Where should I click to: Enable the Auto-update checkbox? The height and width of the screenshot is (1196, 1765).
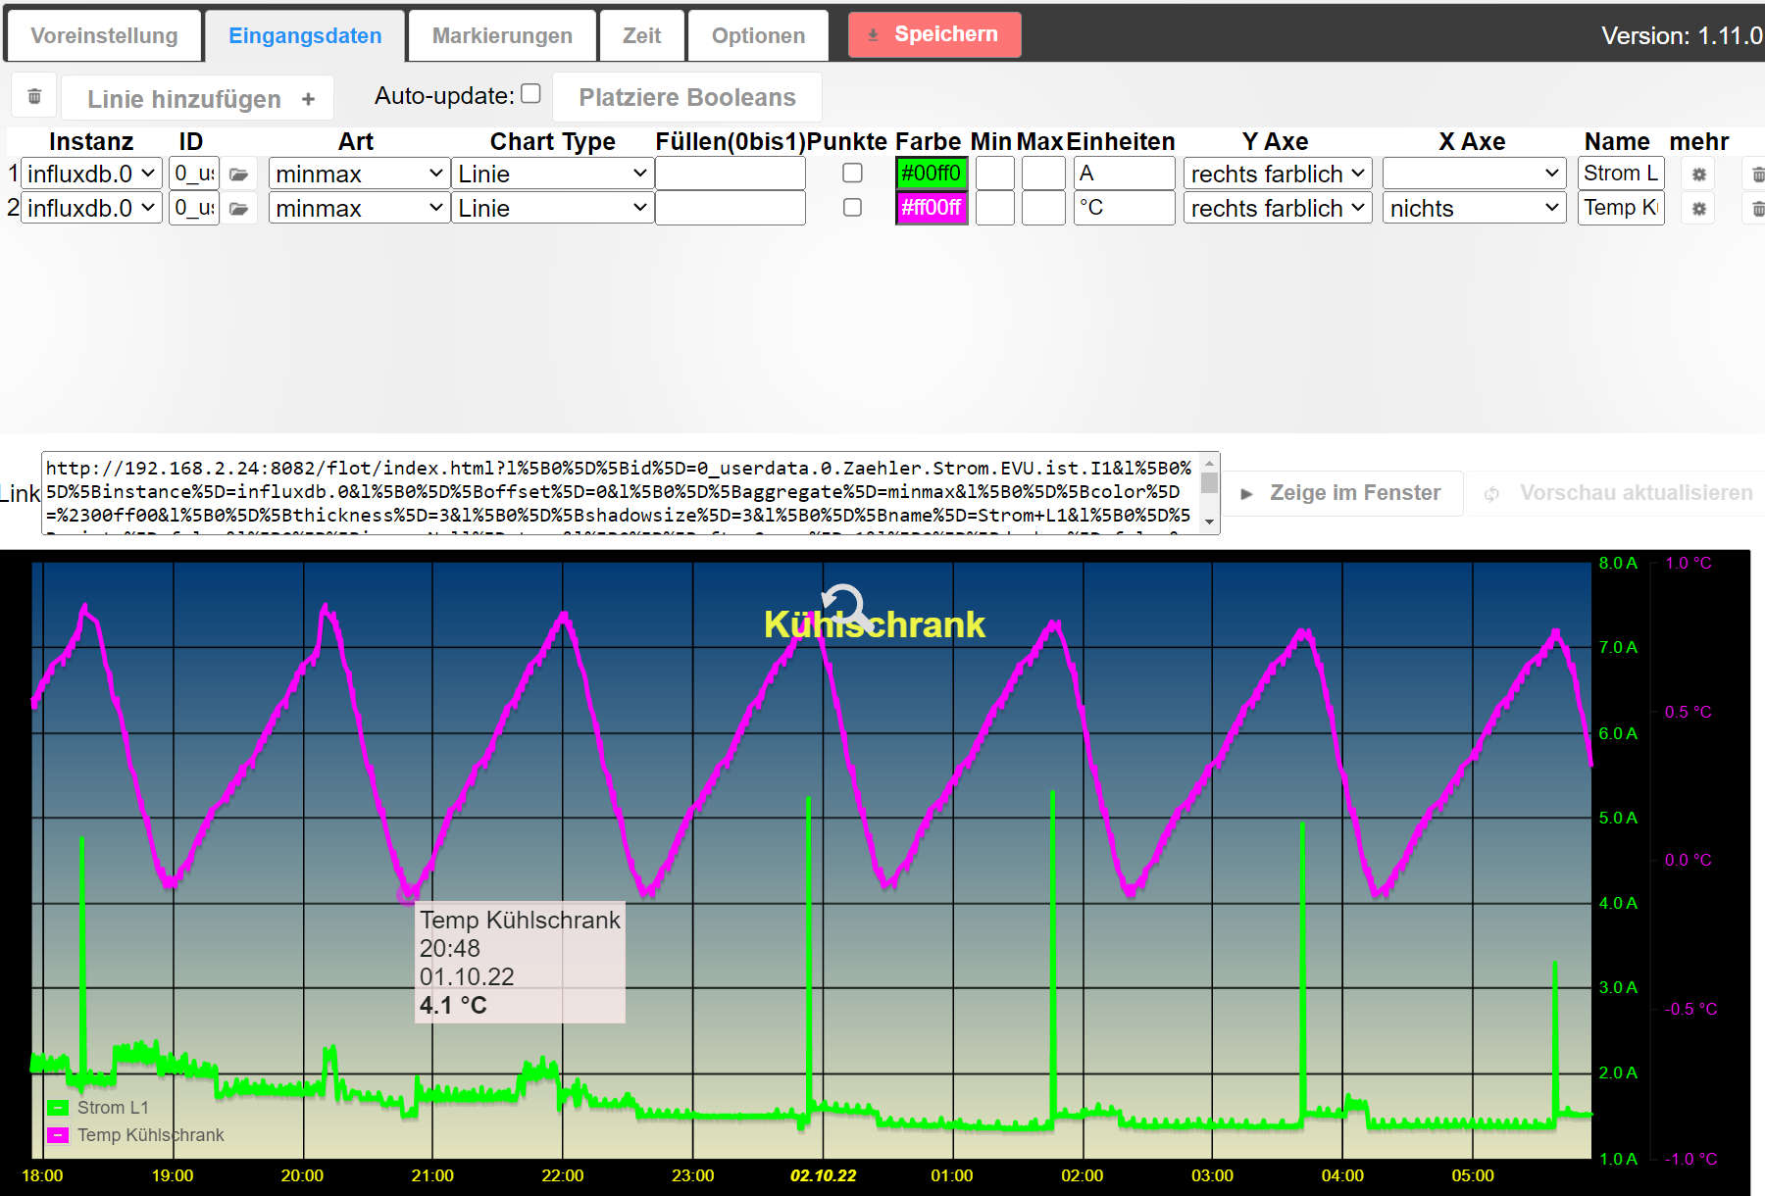pos(530,94)
